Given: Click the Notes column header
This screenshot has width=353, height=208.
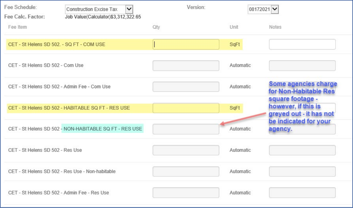Looking at the screenshot, I should (x=275, y=27).
